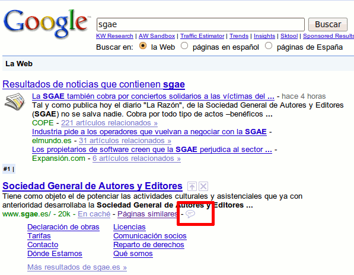Screen dimensions: 354x275
Task: Click the Google logo
Action: pos(46,23)
